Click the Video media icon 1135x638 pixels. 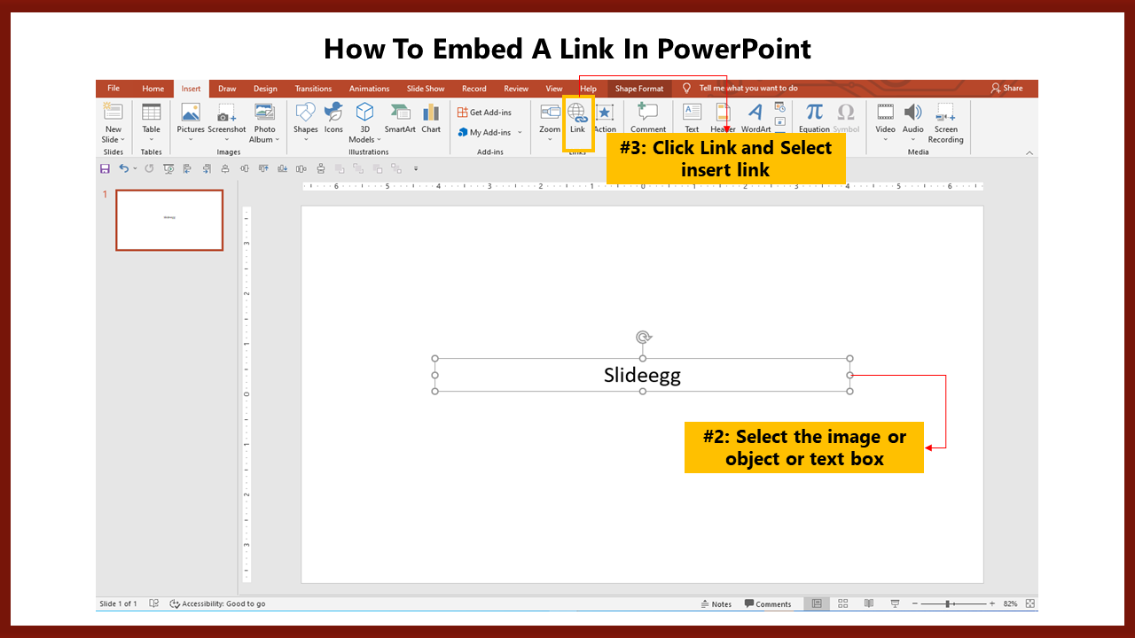[x=885, y=112]
